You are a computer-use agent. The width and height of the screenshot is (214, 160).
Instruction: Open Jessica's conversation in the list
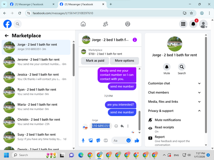tap(36, 77)
